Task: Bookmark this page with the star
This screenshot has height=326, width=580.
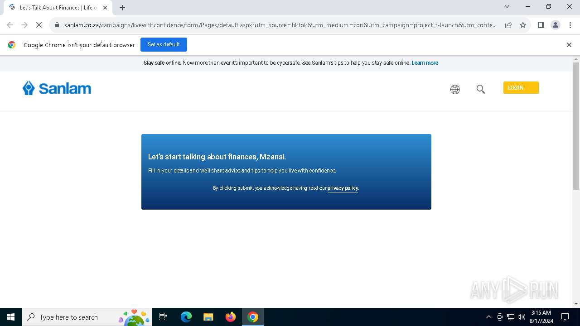Action: [x=523, y=25]
